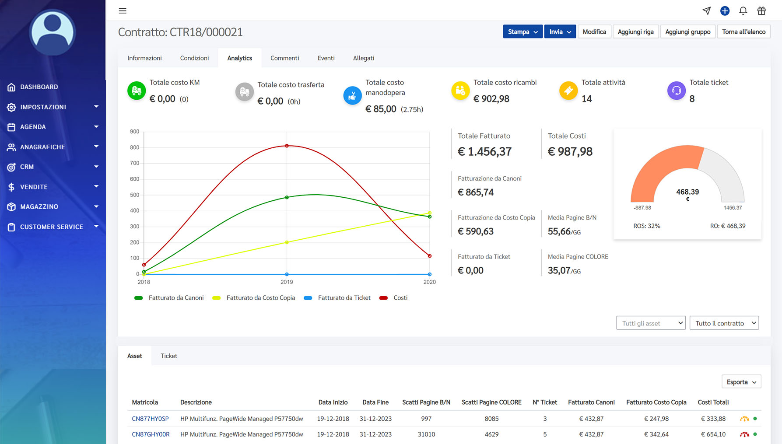This screenshot has width=782, height=444.
Task: Open the gift box icon
Action: tap(761, 11)
